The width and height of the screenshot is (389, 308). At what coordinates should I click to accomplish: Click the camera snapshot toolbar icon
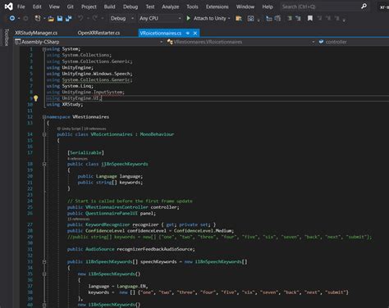point(250,18)
